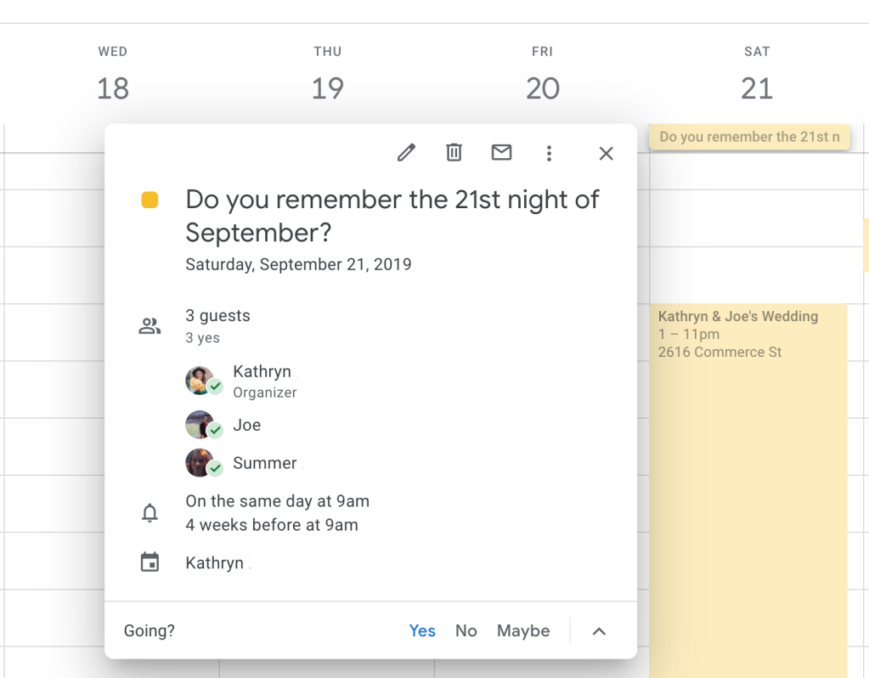The width and height of the screenshot is (869, 678).
Task: Click the notification bell icon
Action: 150,513
